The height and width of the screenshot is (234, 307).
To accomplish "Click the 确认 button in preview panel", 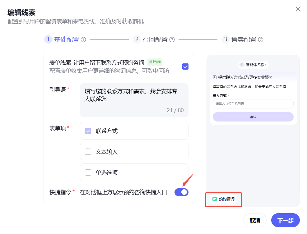I will pyautogui.click(x=253, y=116).
